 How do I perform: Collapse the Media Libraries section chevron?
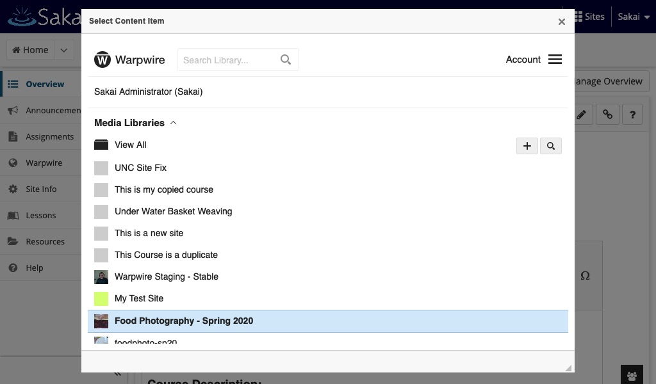(x=173, y=123)
